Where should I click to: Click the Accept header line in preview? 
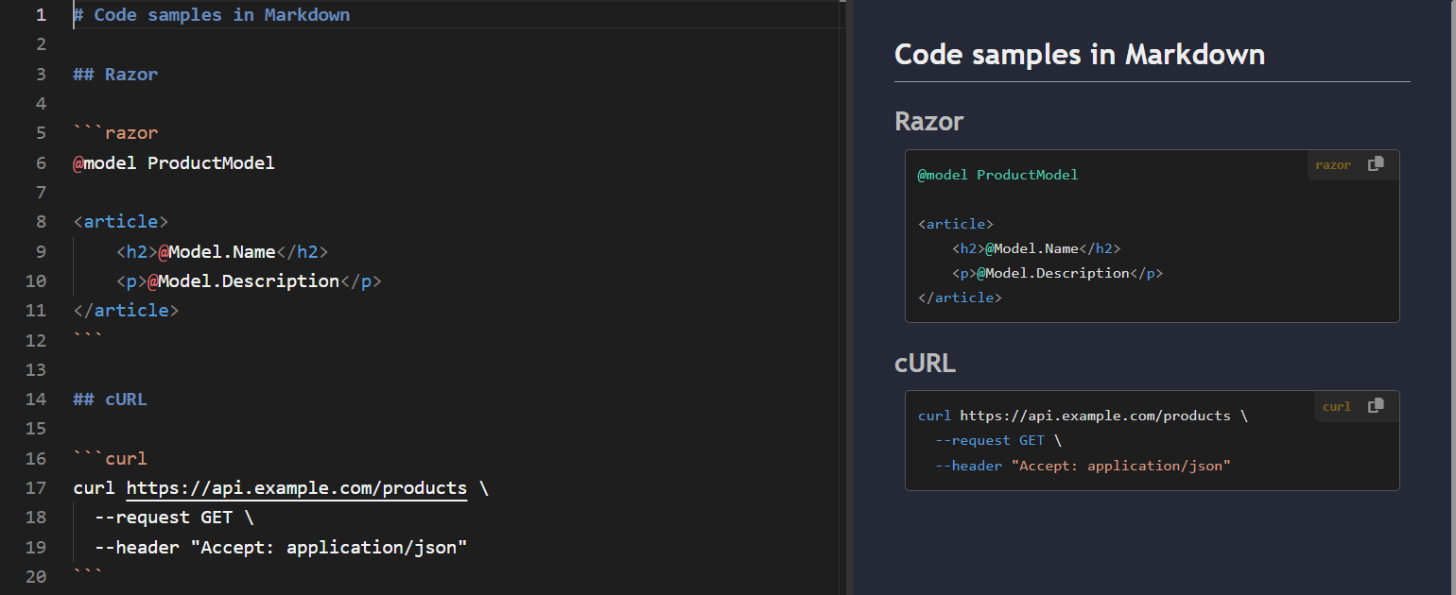(1083, 465)
